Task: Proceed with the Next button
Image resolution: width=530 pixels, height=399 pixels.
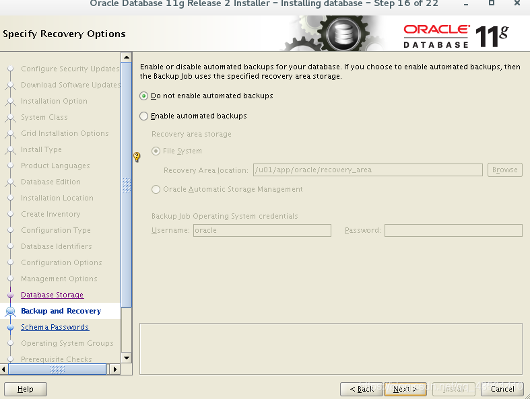Action: pyautogui.click(x=405, y=389)
